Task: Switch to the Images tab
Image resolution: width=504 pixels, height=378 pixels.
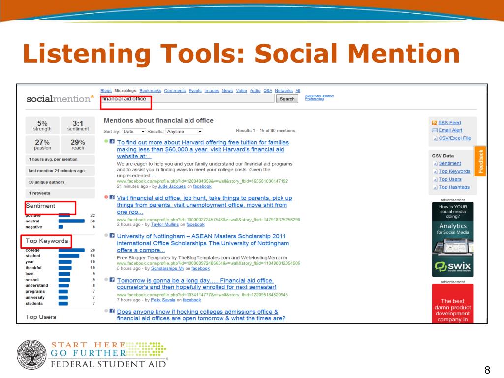Action: point(212,91)
